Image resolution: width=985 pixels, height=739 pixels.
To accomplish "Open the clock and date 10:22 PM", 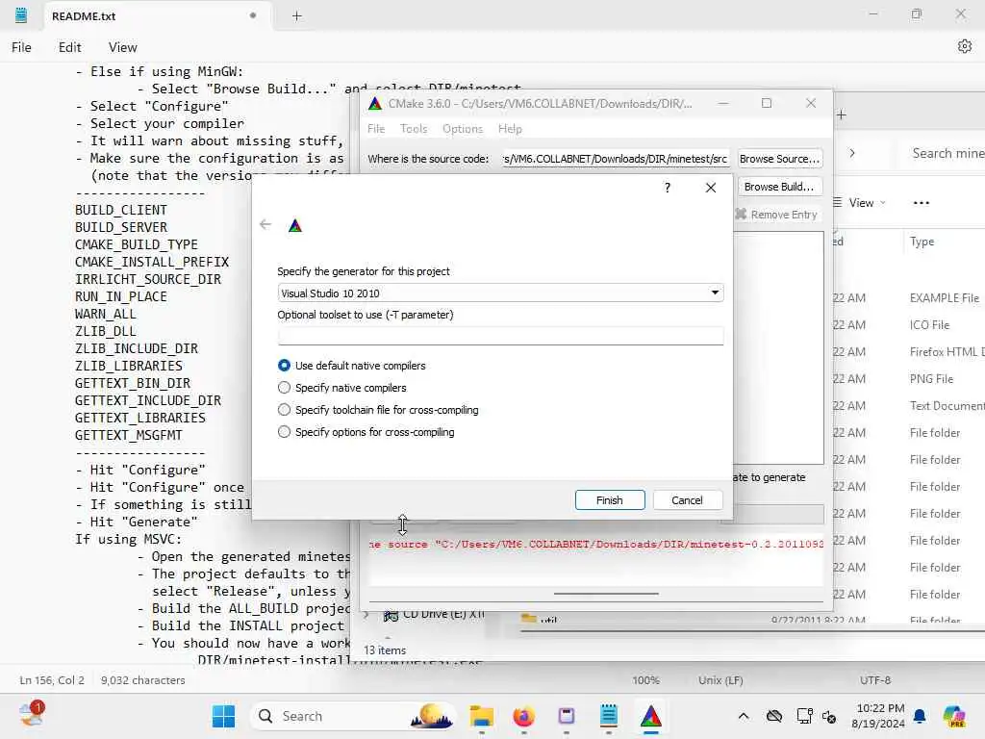I will point(878,716).
